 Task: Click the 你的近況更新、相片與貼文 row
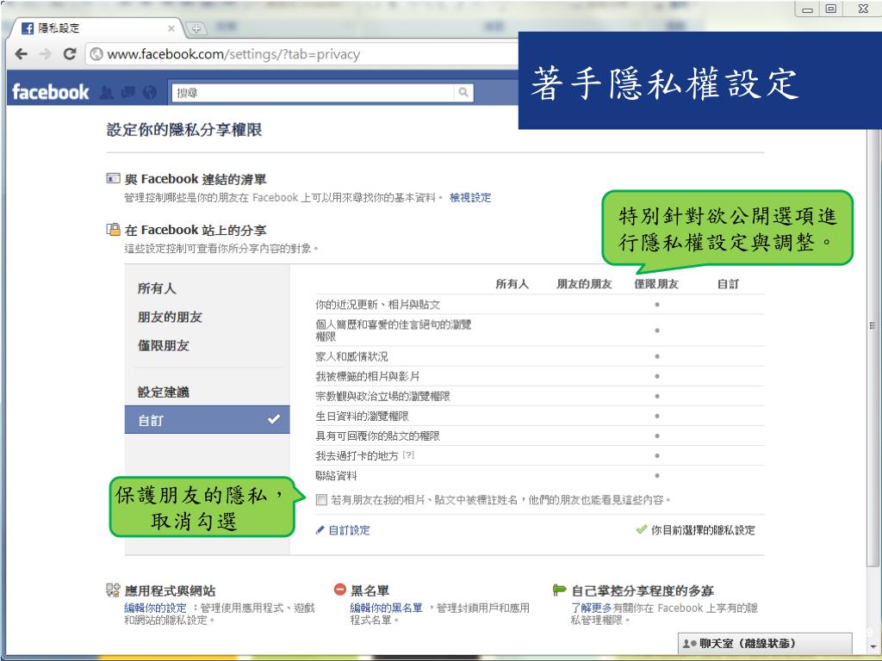(539, 305)
